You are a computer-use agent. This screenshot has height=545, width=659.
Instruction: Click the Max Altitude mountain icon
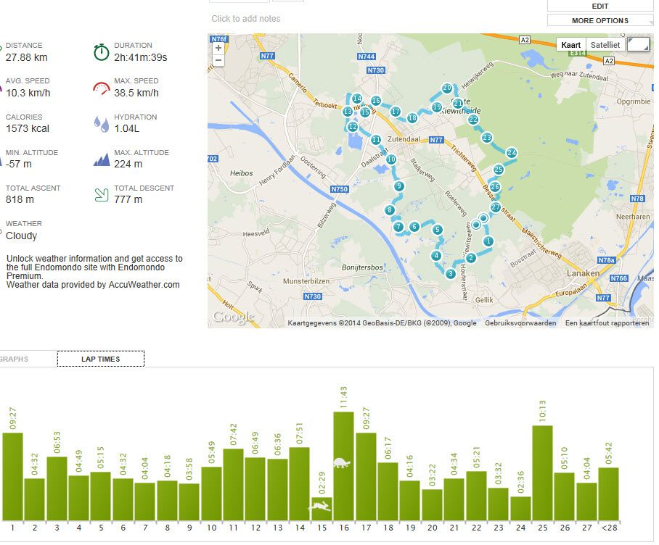pyautogui.click(x=101, y=159)
